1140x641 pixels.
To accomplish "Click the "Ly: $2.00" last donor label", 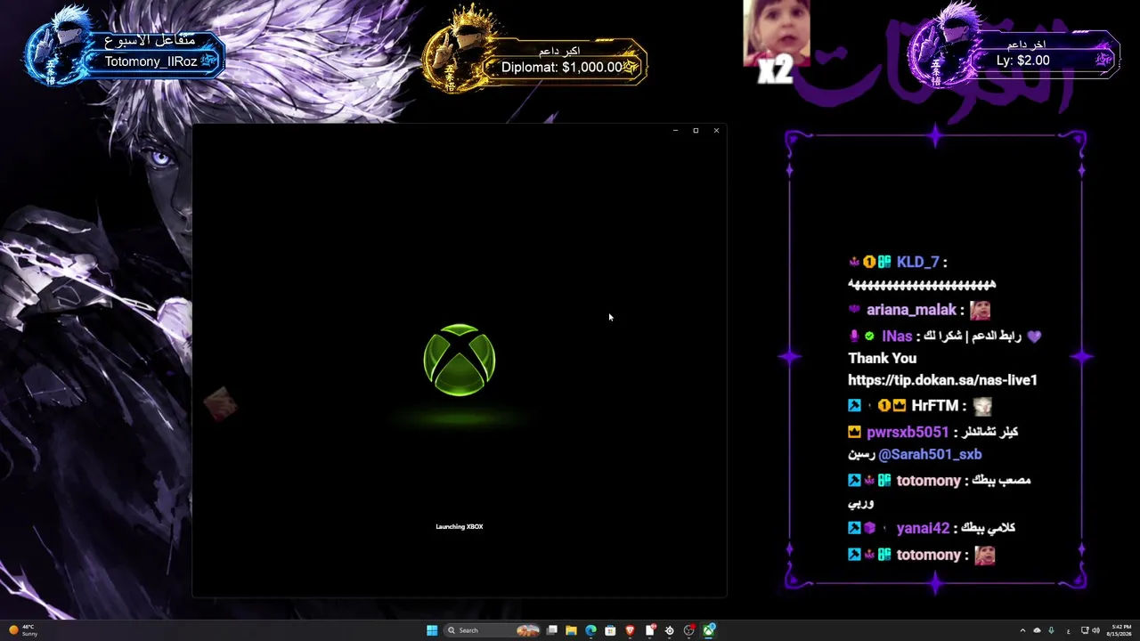I will [1023, 61].
